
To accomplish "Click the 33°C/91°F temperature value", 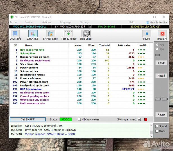I will (x=128, y=89).
